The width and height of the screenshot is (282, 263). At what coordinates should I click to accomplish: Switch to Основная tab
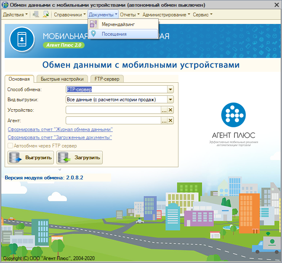(x=19, y=79)
